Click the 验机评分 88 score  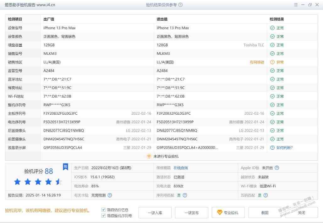[39, 171]
